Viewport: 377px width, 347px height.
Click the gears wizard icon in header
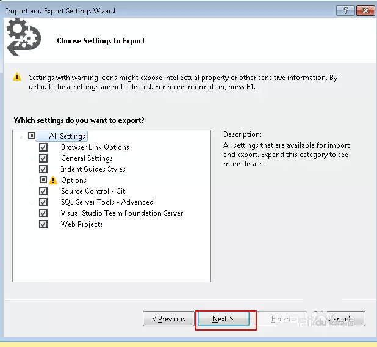click(23, 37)
